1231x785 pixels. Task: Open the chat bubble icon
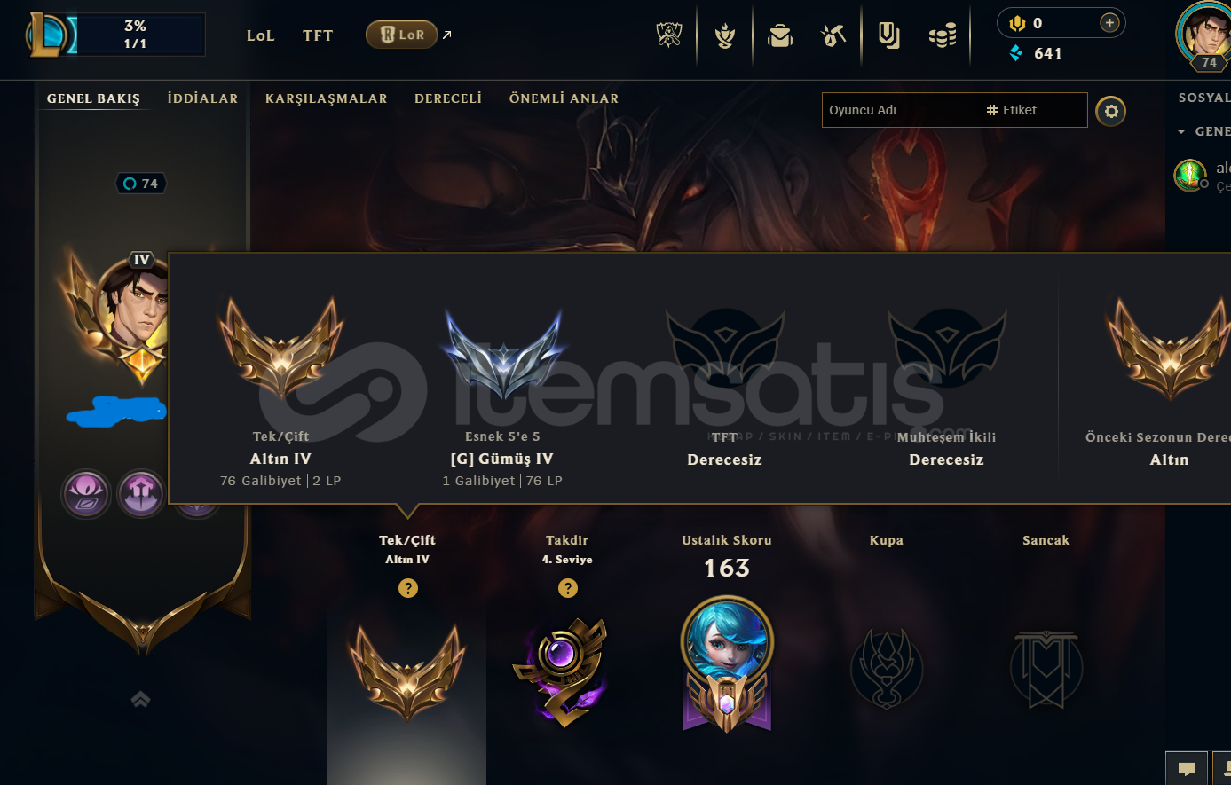click(x=1186, y=769)
